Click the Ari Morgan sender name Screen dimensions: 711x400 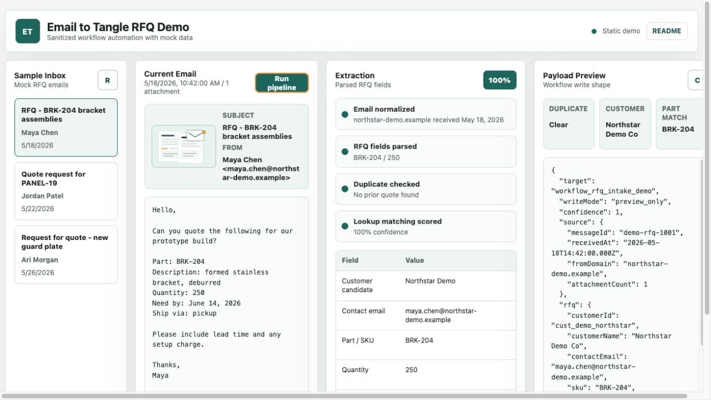click(40, 260)
